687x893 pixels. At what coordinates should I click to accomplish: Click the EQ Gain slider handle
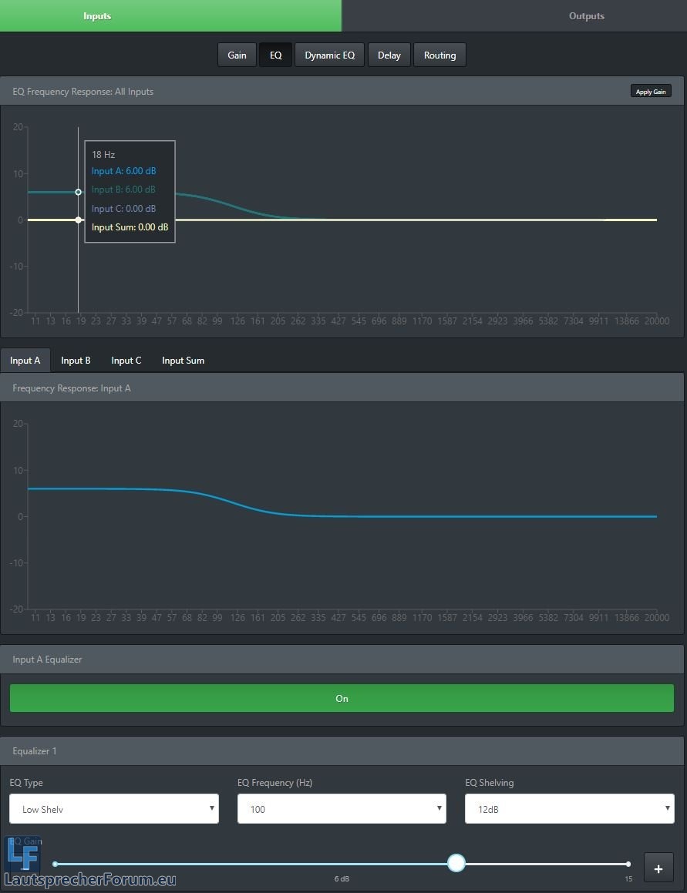456,863
